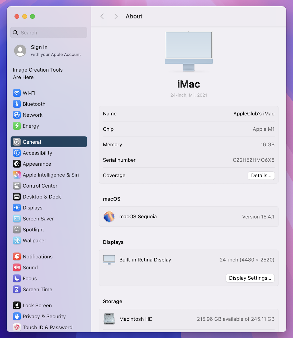Viewport: 293px width, 338px height.
Task: Open the Accessibility pane
Action: click(37, 153)
